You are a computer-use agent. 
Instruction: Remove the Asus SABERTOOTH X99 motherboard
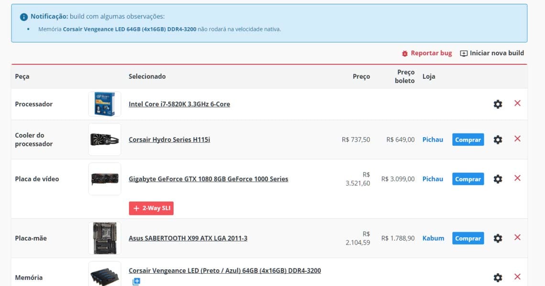(517, 238)
